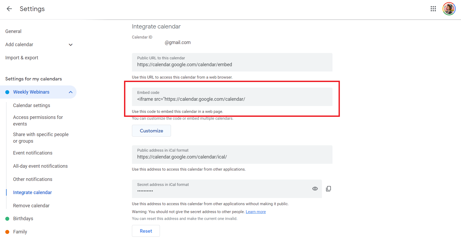Screen dimensions: 461x250
Task: Click the Settings heading back navigation area
Action: point(32,9)
